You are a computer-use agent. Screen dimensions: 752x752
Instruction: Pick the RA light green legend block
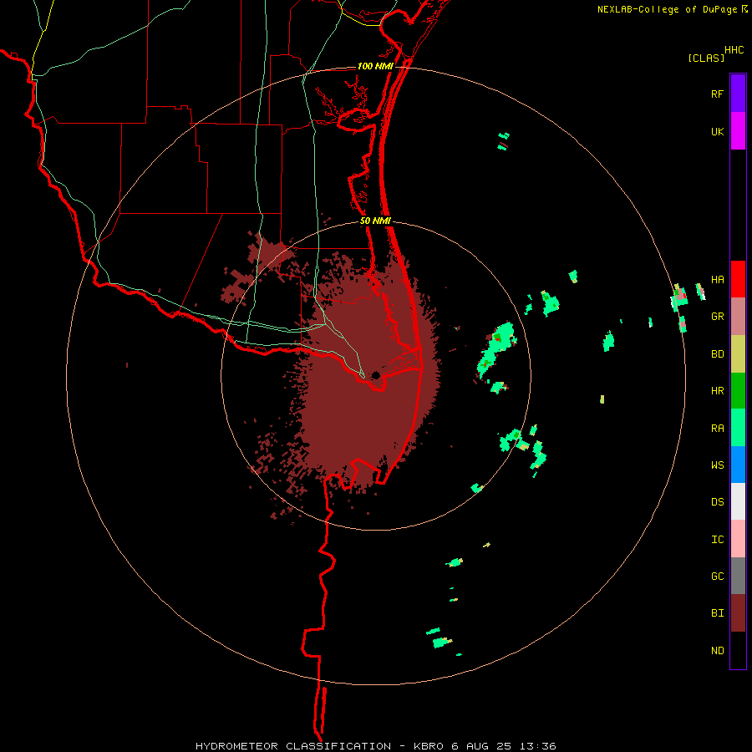(x=738, y=428)
